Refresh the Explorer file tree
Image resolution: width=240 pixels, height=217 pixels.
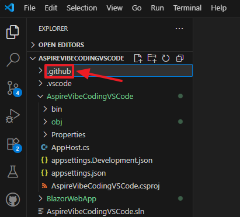(166, 58)
